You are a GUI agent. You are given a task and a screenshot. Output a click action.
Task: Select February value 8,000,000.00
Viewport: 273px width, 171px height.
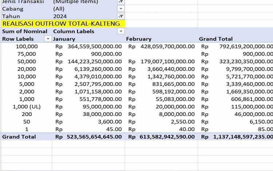pos(177,114)
